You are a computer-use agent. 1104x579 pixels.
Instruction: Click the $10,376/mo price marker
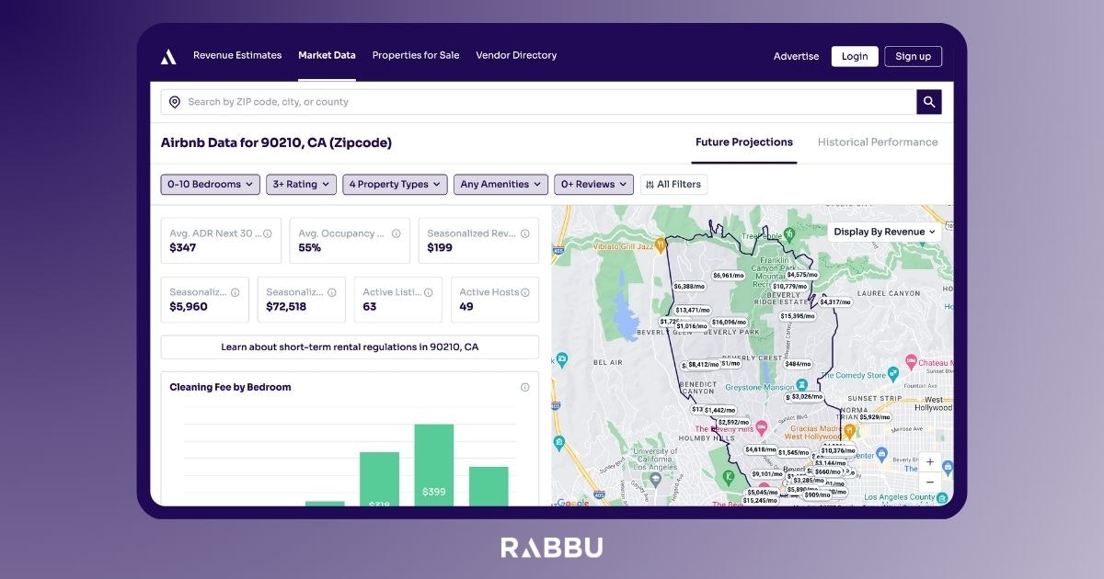[838, 450]
